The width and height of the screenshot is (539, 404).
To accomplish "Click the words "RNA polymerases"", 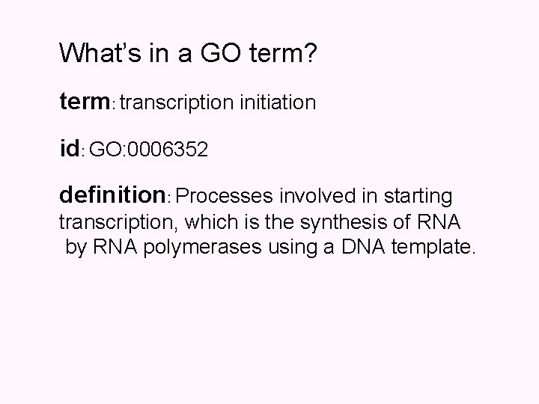I will [x=177, y=248].
